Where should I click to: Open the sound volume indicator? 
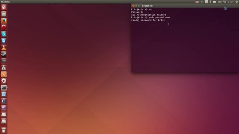[x=225, y=2]
